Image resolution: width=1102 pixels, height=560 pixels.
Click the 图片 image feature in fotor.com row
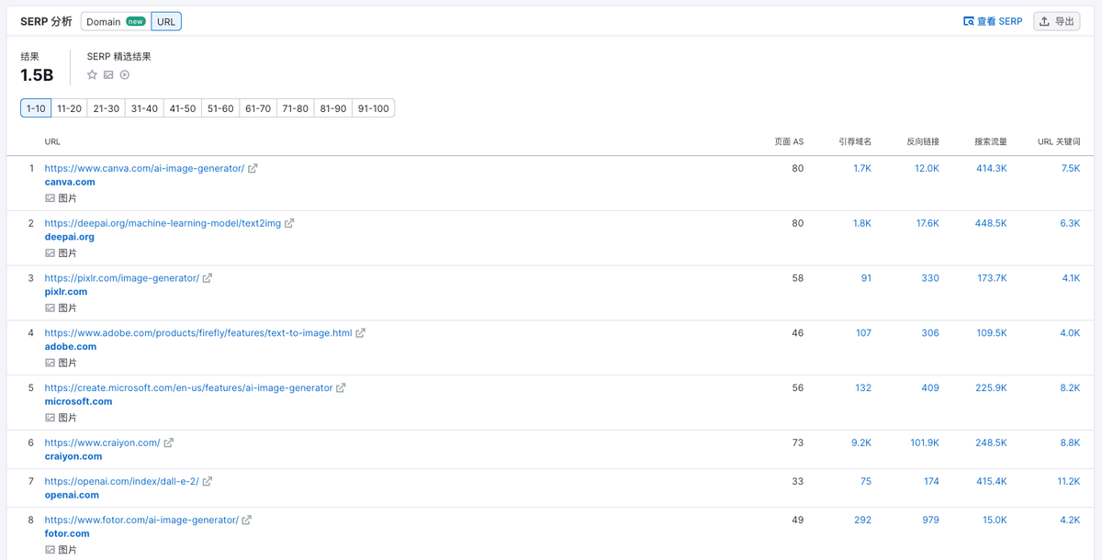[x=61, y=550]
